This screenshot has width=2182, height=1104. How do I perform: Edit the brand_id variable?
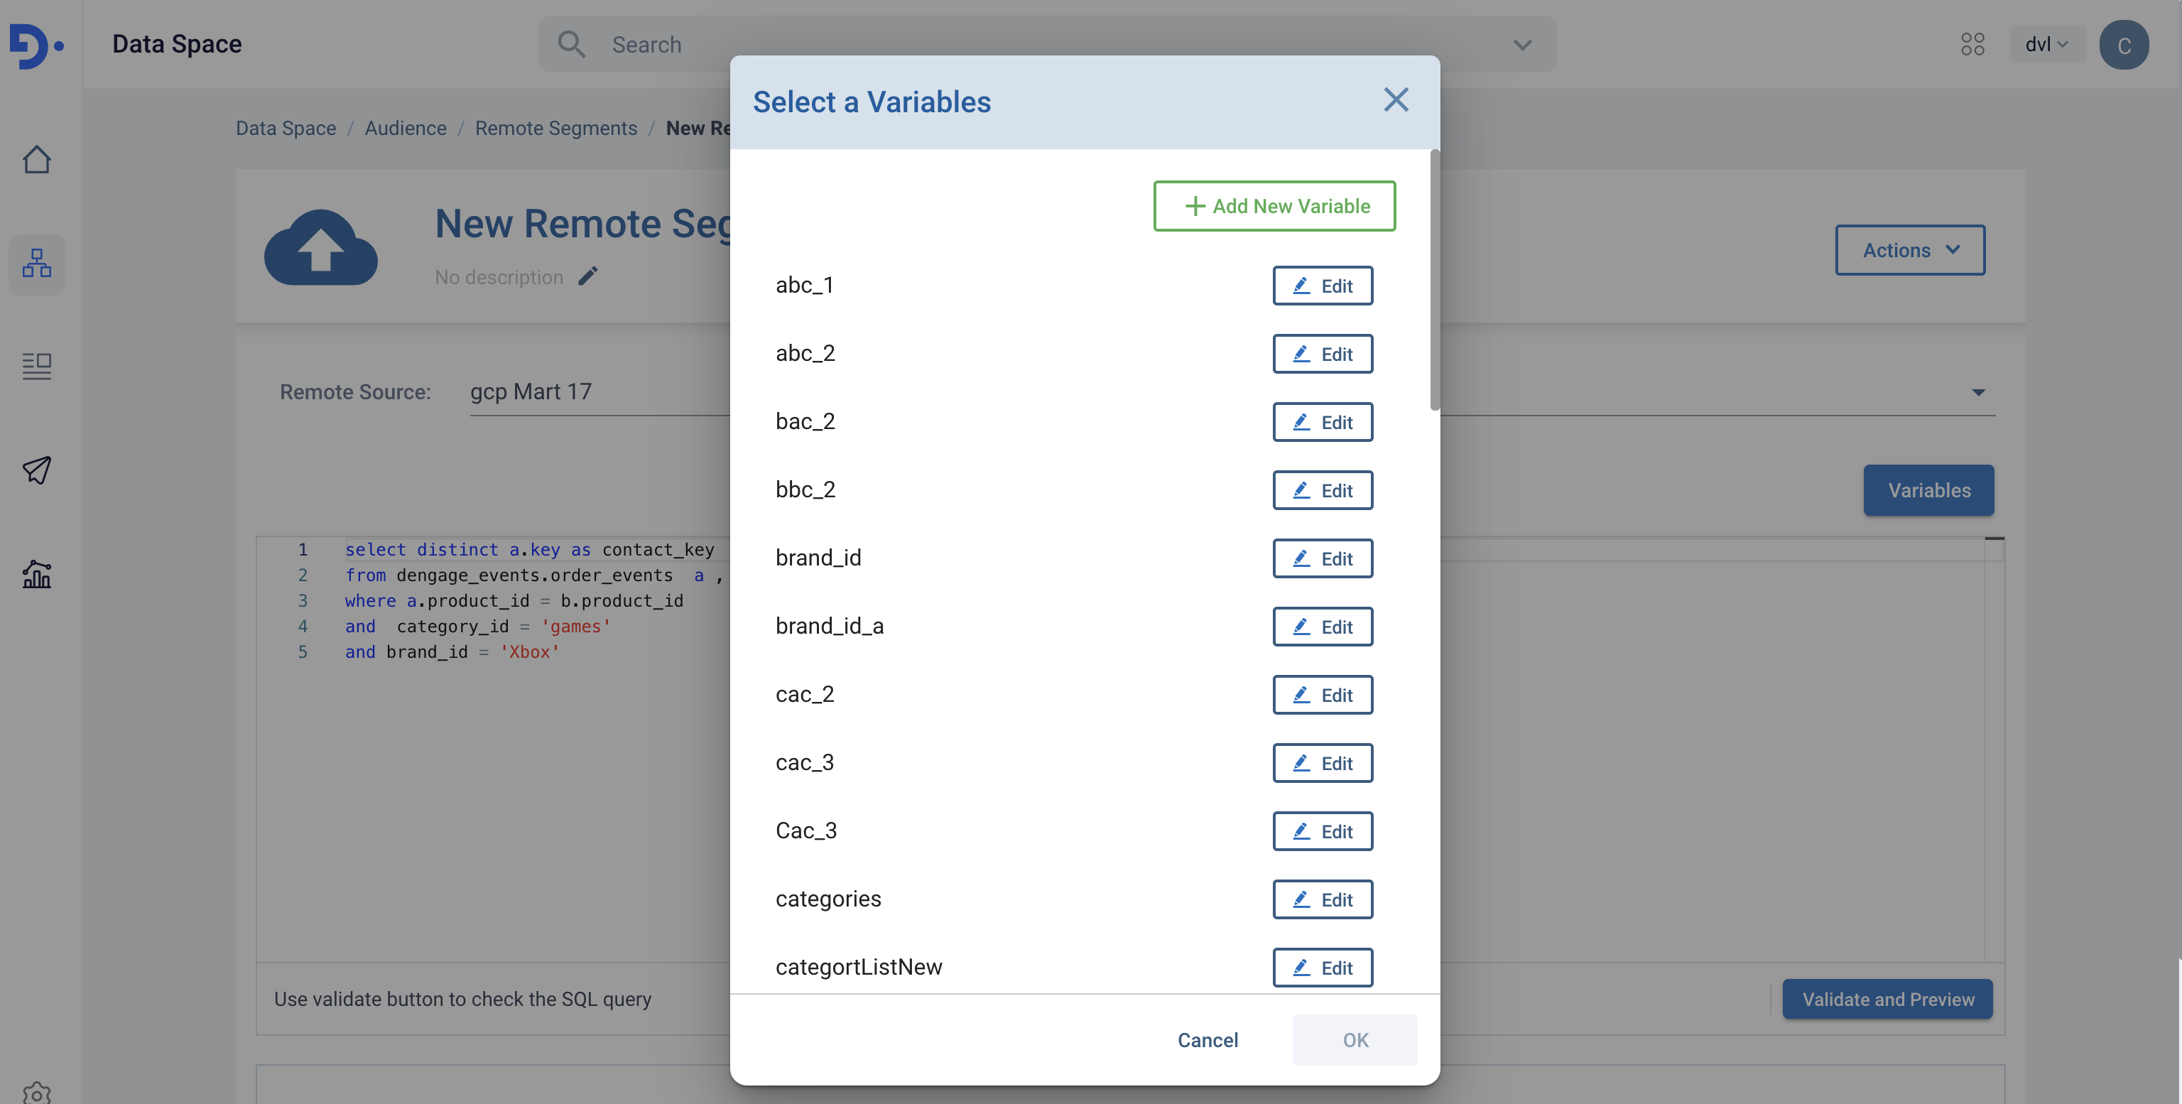1321,558
